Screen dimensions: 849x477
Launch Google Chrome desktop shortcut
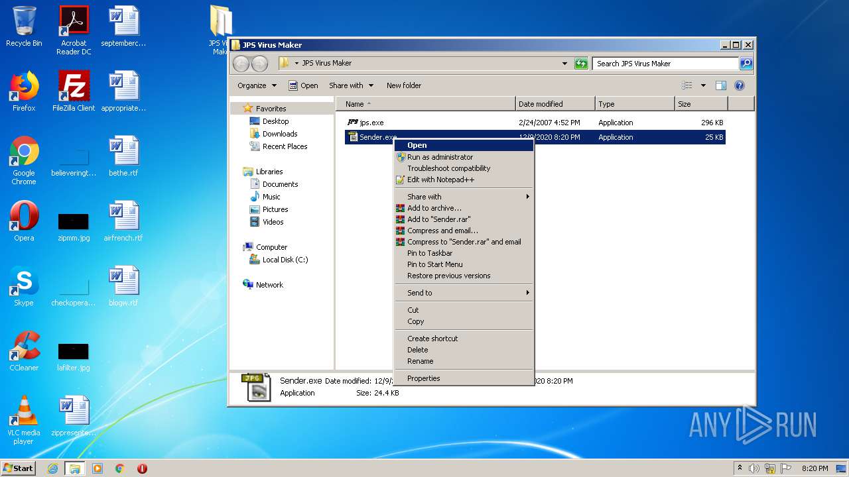[x=24, y=160]
